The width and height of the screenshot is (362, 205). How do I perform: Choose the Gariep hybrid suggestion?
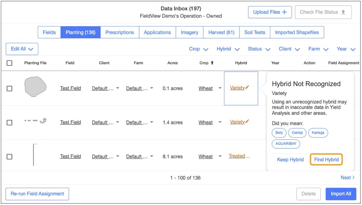(x=297, y=133)
